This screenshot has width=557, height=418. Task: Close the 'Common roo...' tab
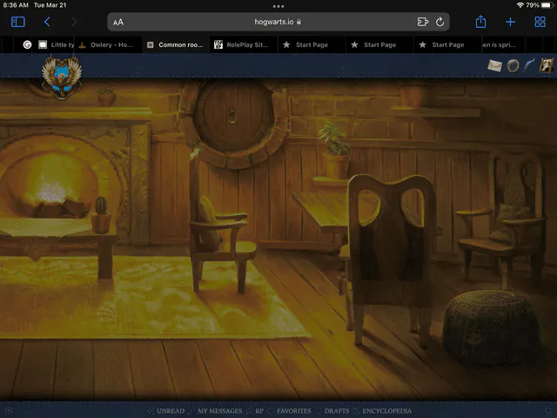[151, 44]
